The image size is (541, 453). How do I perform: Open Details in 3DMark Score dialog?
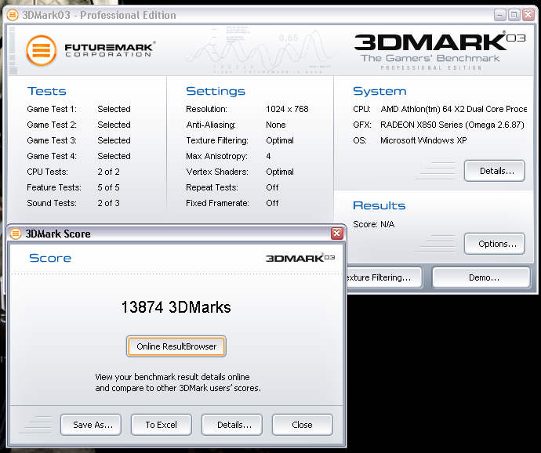click(232, 425)
